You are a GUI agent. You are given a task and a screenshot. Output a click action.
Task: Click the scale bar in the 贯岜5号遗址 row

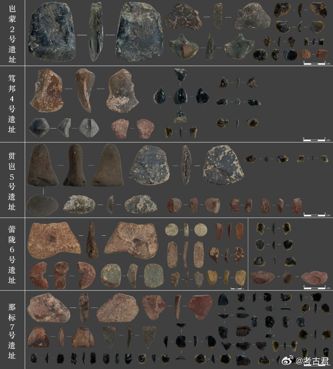[x=316, y=215]
